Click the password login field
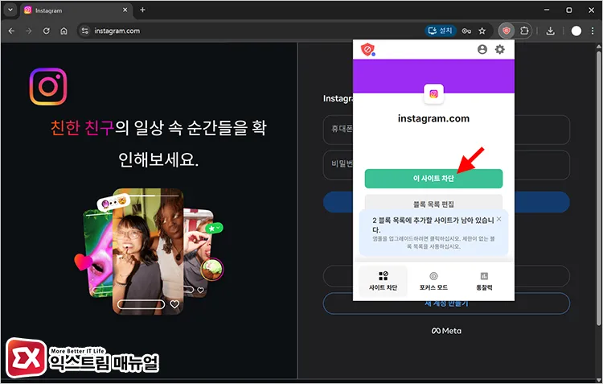603x384 pixels. pos(446,165)
